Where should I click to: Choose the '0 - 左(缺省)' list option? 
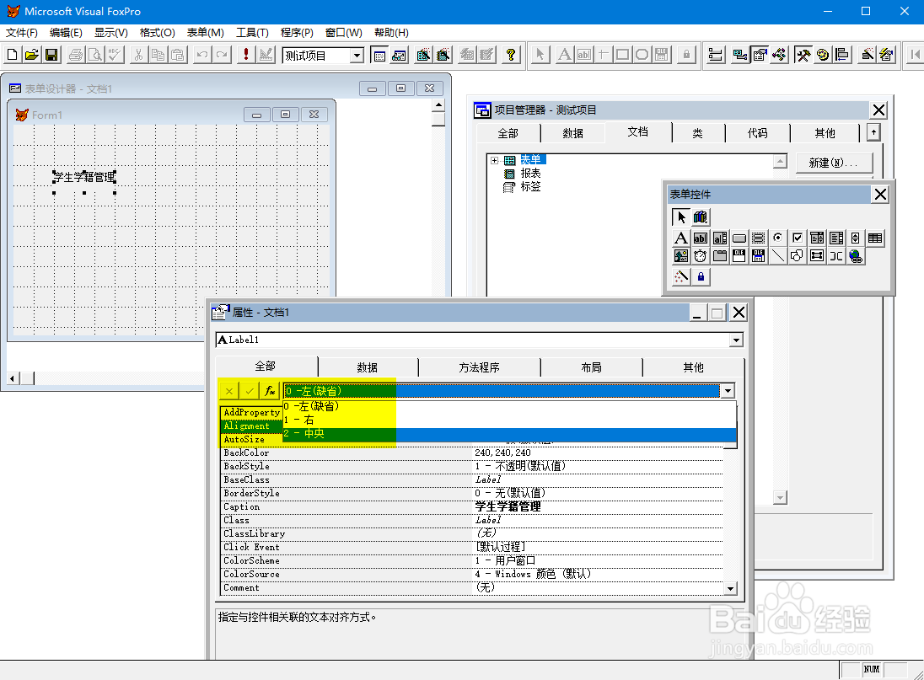(510, 406)
